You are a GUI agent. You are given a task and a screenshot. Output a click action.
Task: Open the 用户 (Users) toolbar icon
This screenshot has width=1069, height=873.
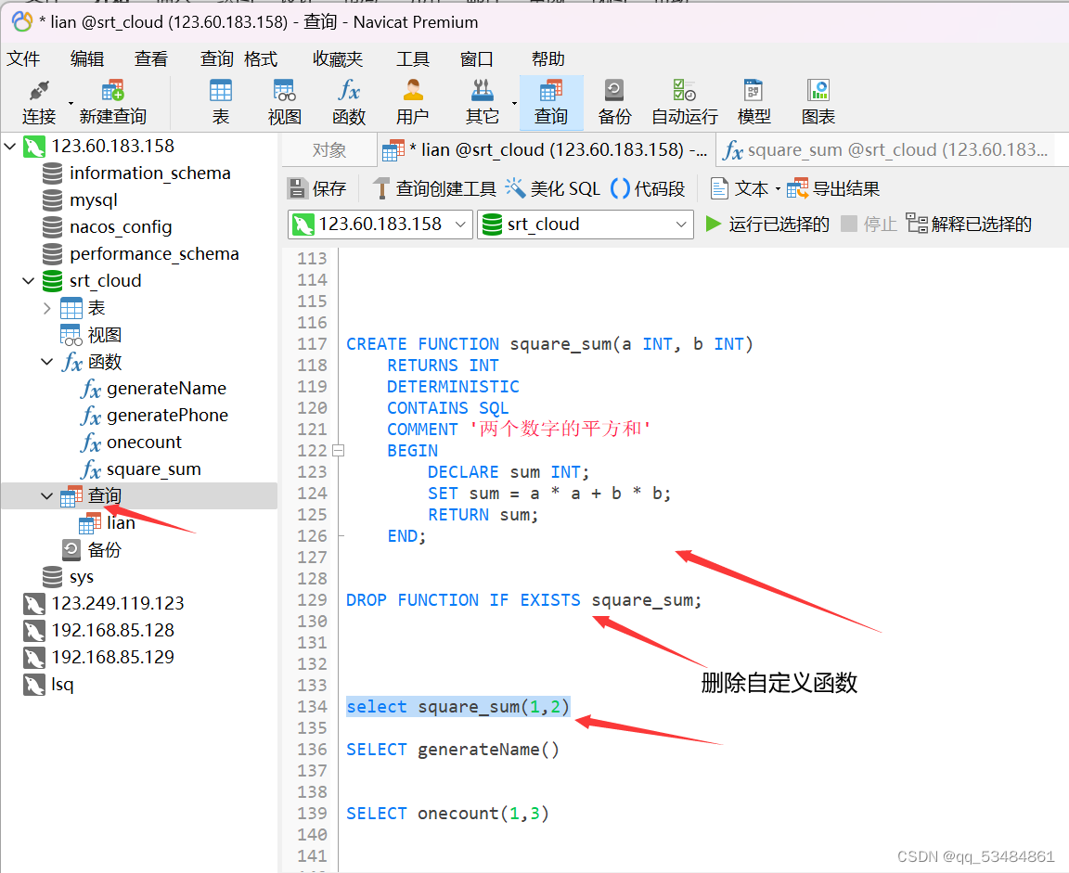411,100
